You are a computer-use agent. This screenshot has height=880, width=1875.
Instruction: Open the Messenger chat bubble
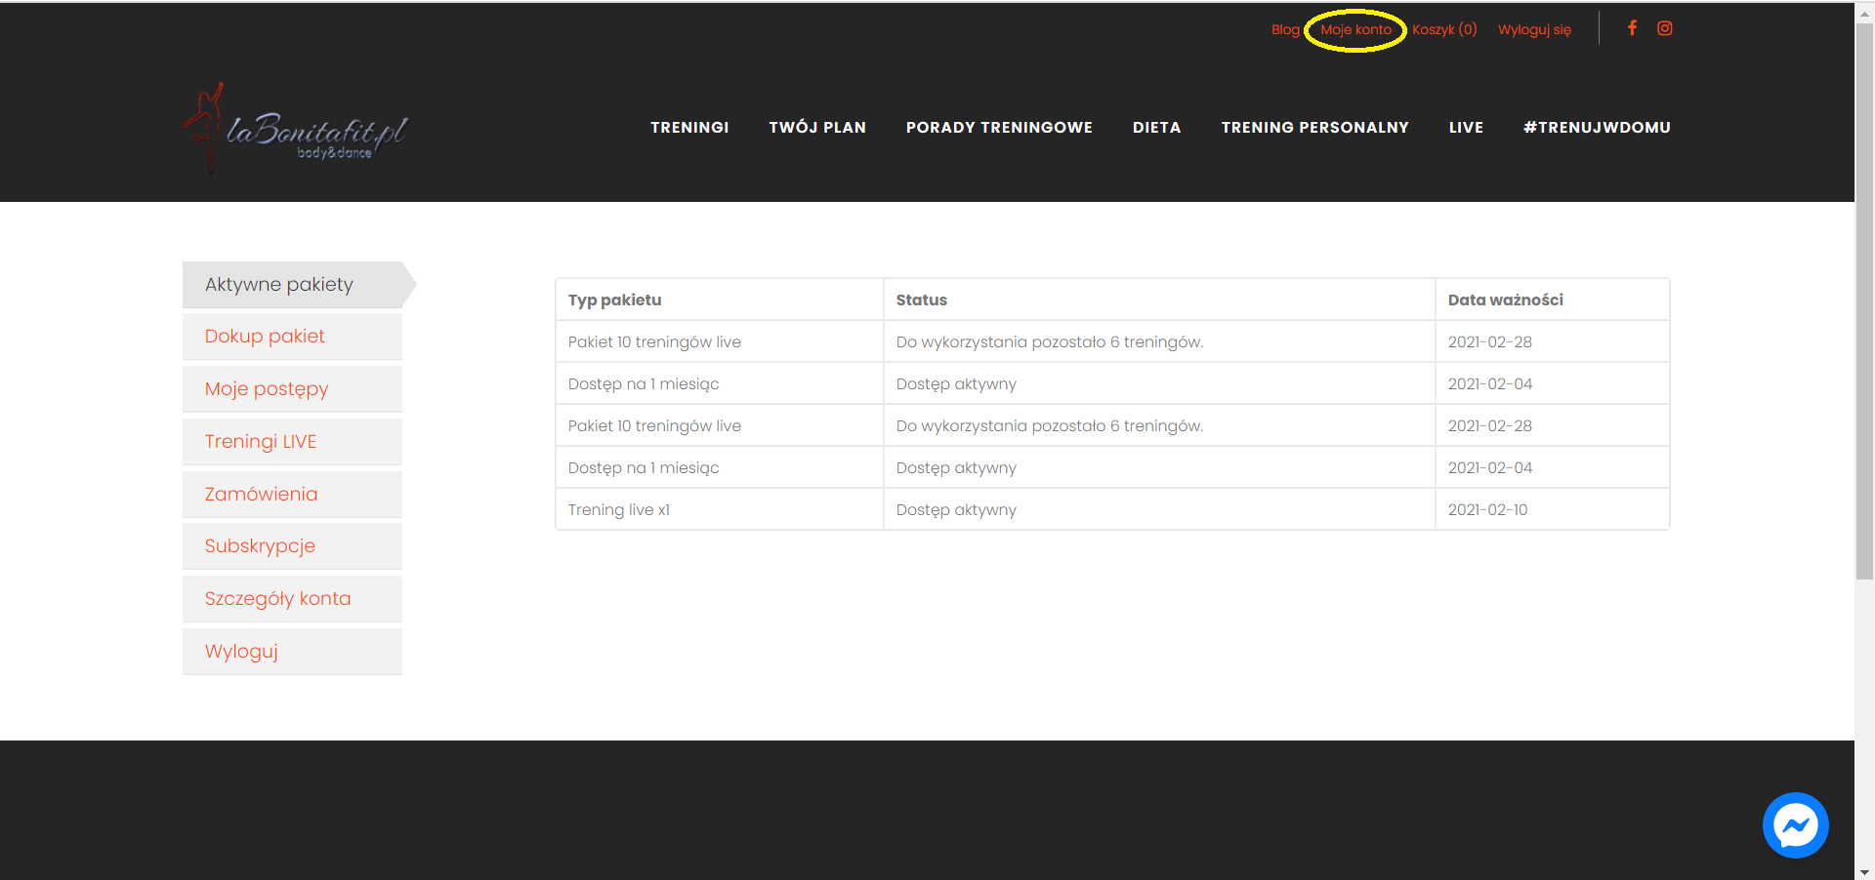[x=1795, y=825]
